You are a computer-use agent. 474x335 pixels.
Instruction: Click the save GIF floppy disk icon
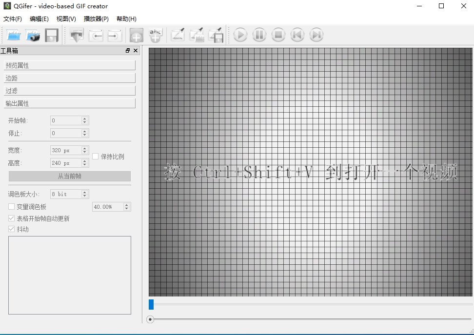pos(52,35)
